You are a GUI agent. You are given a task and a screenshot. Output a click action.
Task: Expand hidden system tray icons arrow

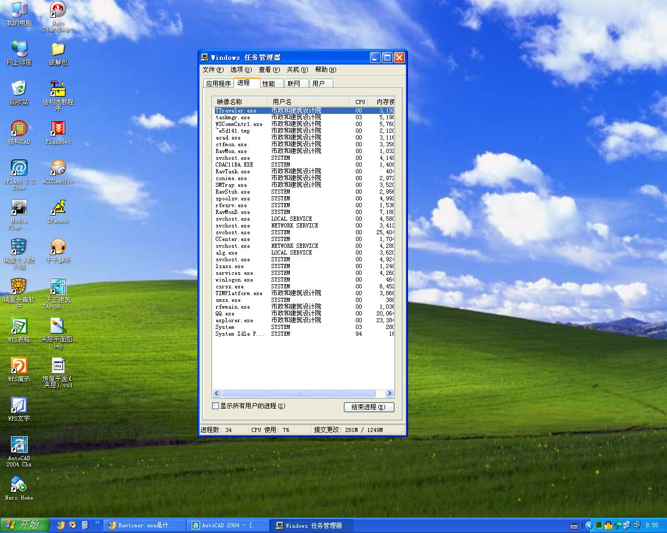[x=589, y=525]
